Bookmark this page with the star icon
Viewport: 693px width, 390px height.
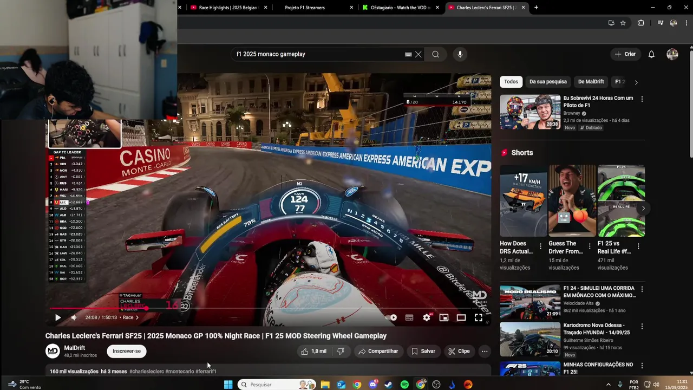tap(623, 23)
